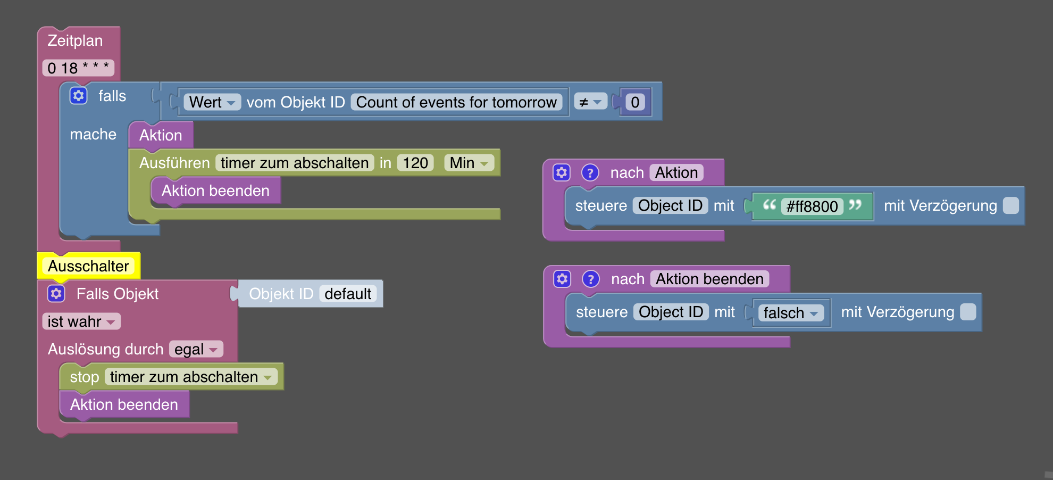The height and width of the screenshot is (480, 1053).
Task: Edit the #ff8800 text value
Action: pyautogui.click(x=812, y=206)
